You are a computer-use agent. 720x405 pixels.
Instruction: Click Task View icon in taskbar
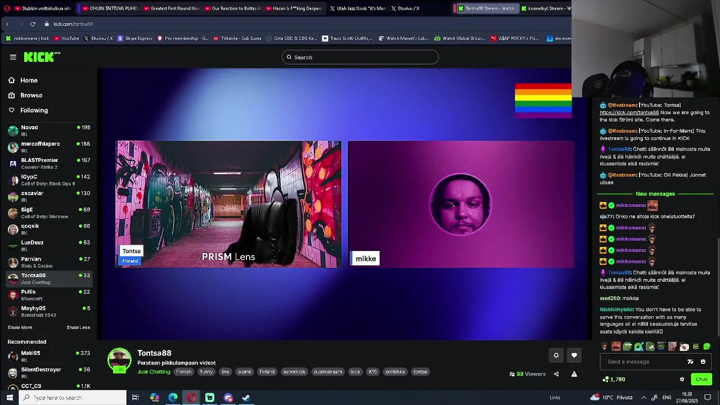136,398
